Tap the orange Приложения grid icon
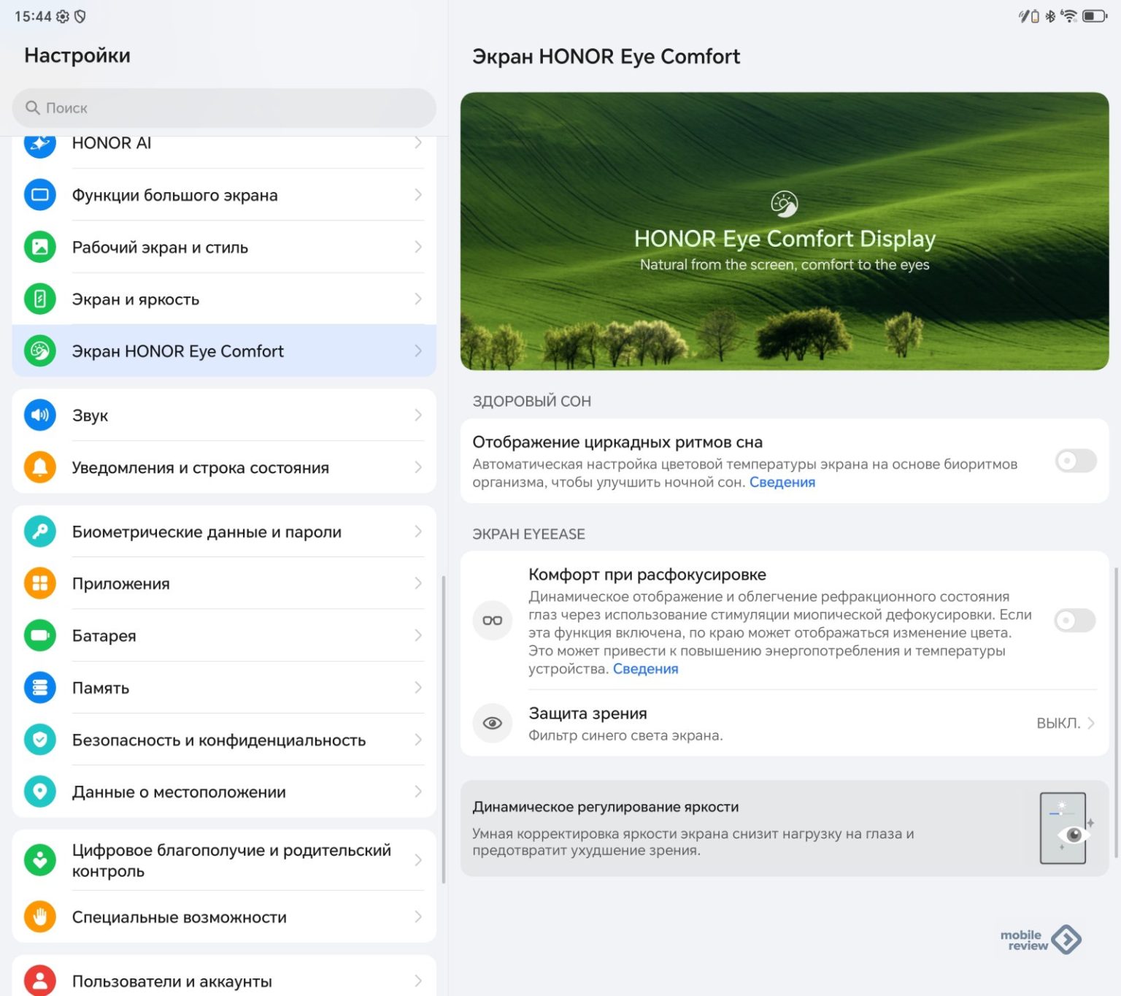 [40, 583]
